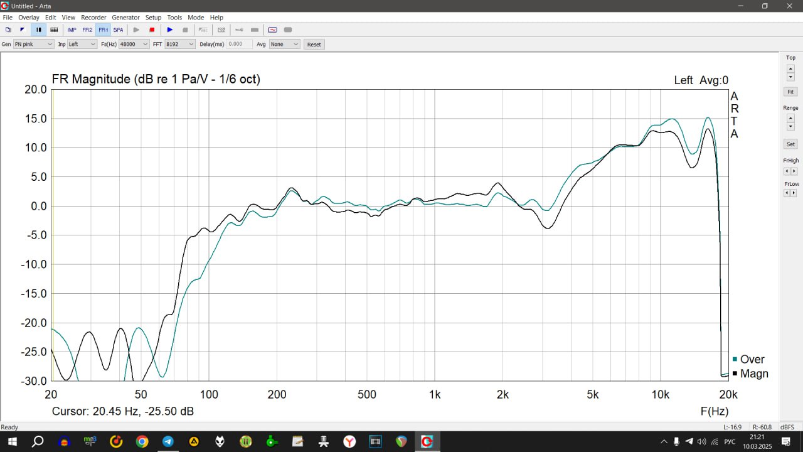Image resolution: width=803 pixels, height=452 pixels.
Task: Open the volume control in system tray
Action: [701, 441]
